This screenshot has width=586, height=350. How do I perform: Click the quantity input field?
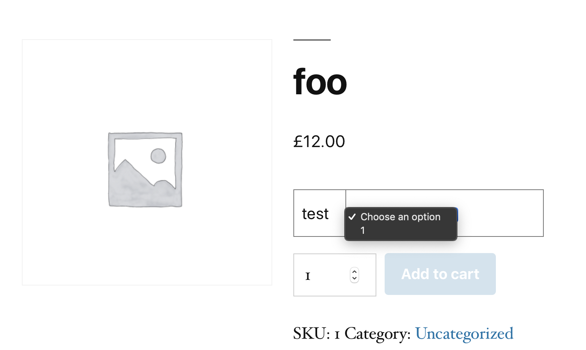[321, 275]
